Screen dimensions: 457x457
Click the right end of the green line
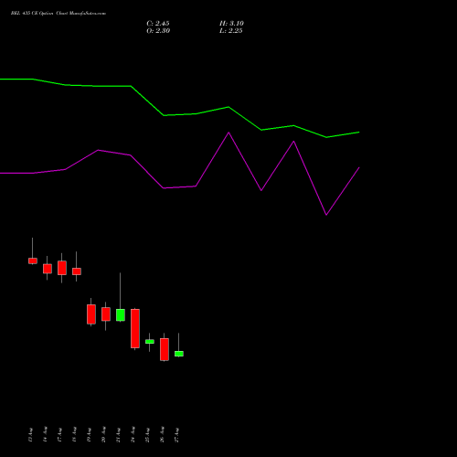click(x=359, y=133)
